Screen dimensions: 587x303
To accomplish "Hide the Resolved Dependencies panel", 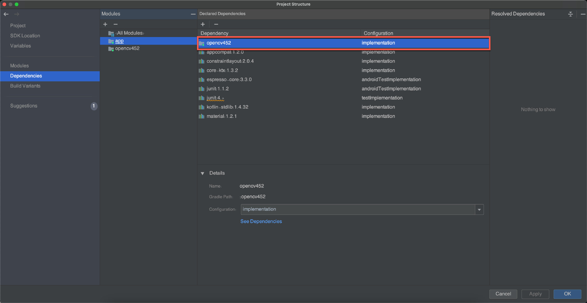I will 583,14.
